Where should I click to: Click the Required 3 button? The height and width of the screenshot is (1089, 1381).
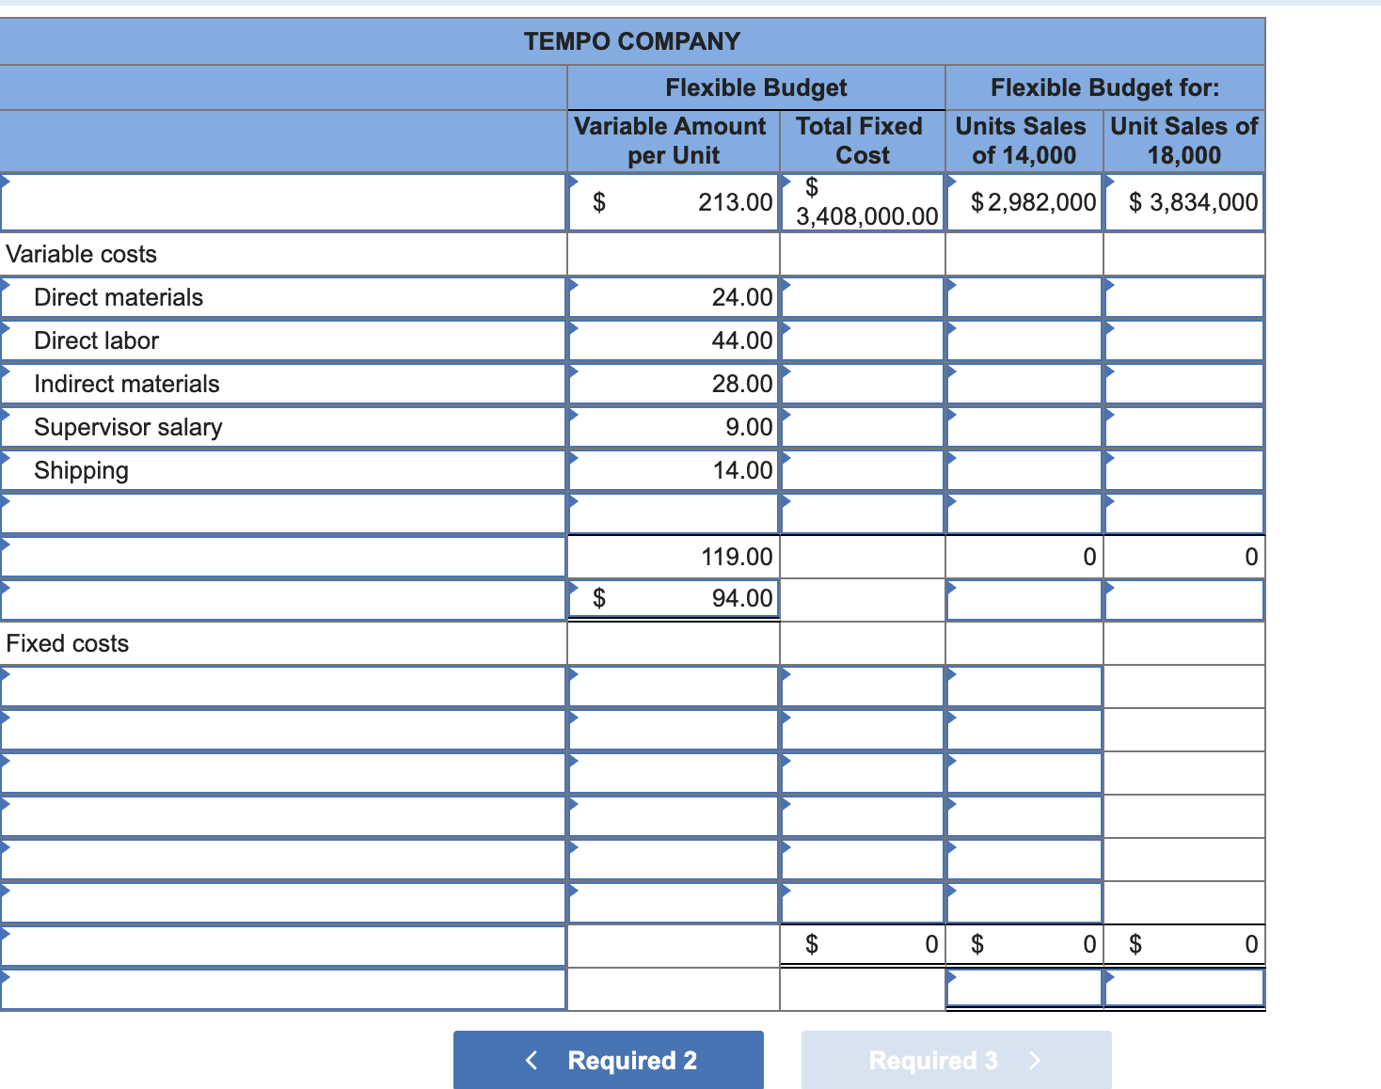click(956, 1060)
